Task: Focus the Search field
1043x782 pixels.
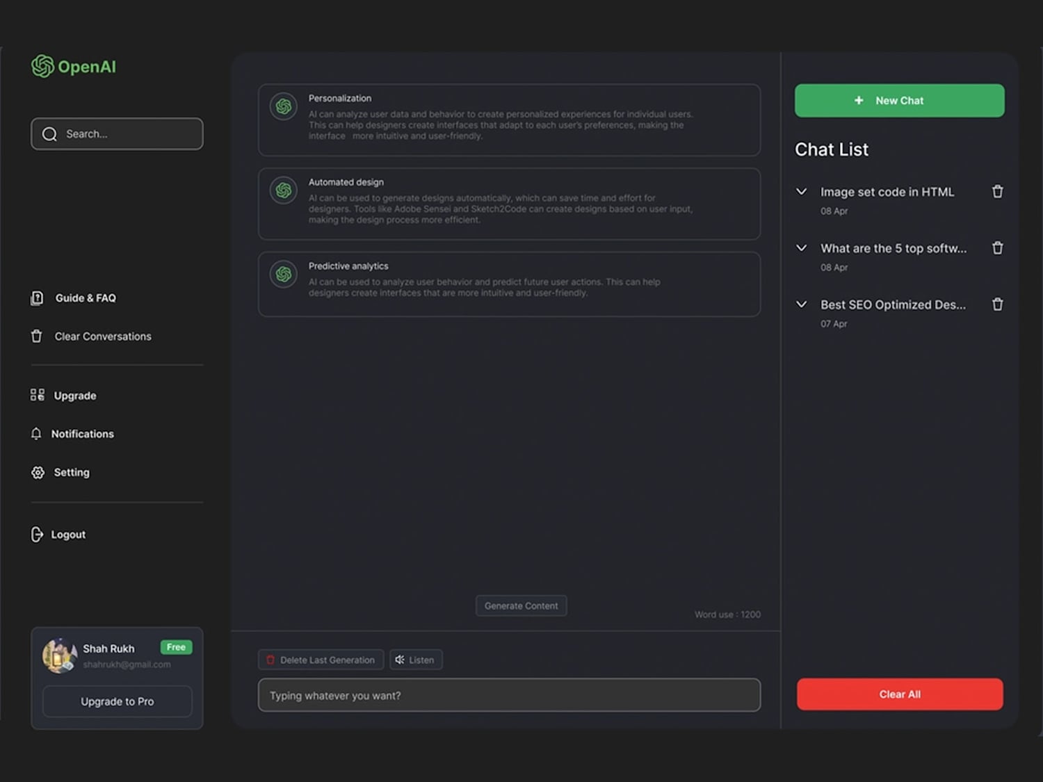Action: click(117, 133)
